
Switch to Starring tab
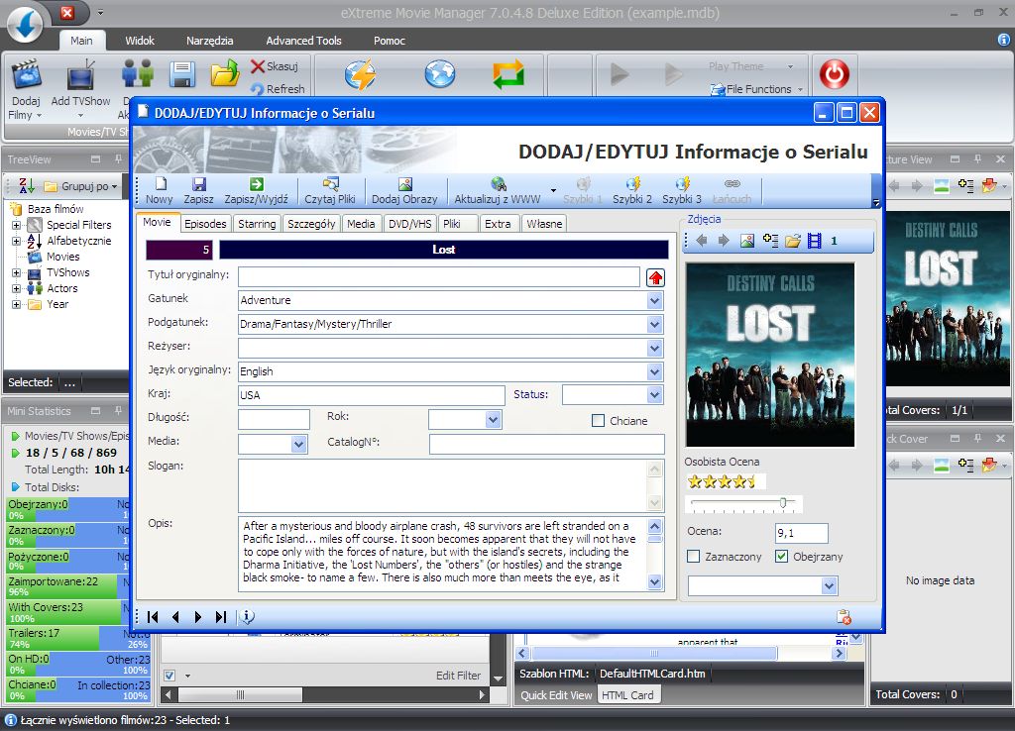click(257, 224)
